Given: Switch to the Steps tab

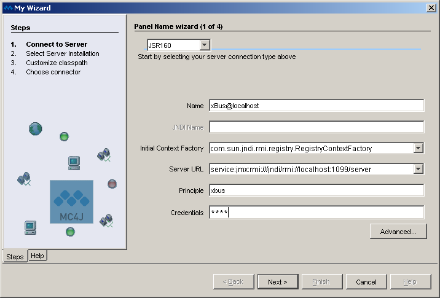Looking at the screenshot, I should tap(15, 256).
